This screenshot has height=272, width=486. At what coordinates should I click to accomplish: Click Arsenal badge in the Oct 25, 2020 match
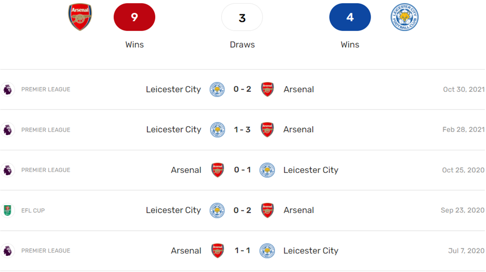(x=217, y=170)
